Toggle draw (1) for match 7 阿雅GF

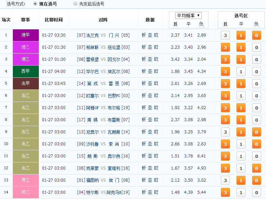(x=241, y=108)
